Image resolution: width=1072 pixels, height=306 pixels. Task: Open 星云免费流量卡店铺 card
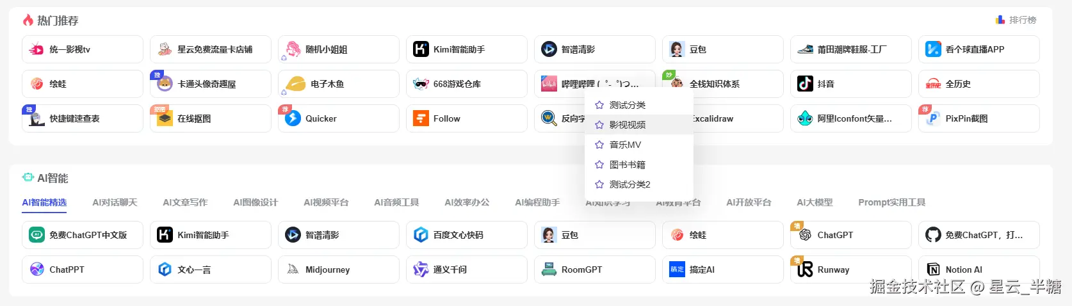pos(211,49)
